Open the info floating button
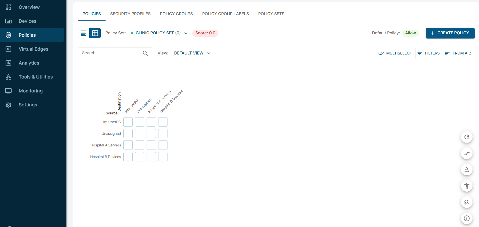 point(467,218)
